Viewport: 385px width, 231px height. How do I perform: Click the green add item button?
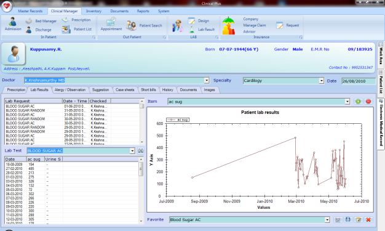[358, 102]
